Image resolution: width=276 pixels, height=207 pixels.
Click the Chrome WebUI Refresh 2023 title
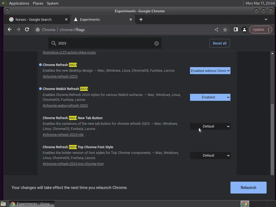click(65, 89)
